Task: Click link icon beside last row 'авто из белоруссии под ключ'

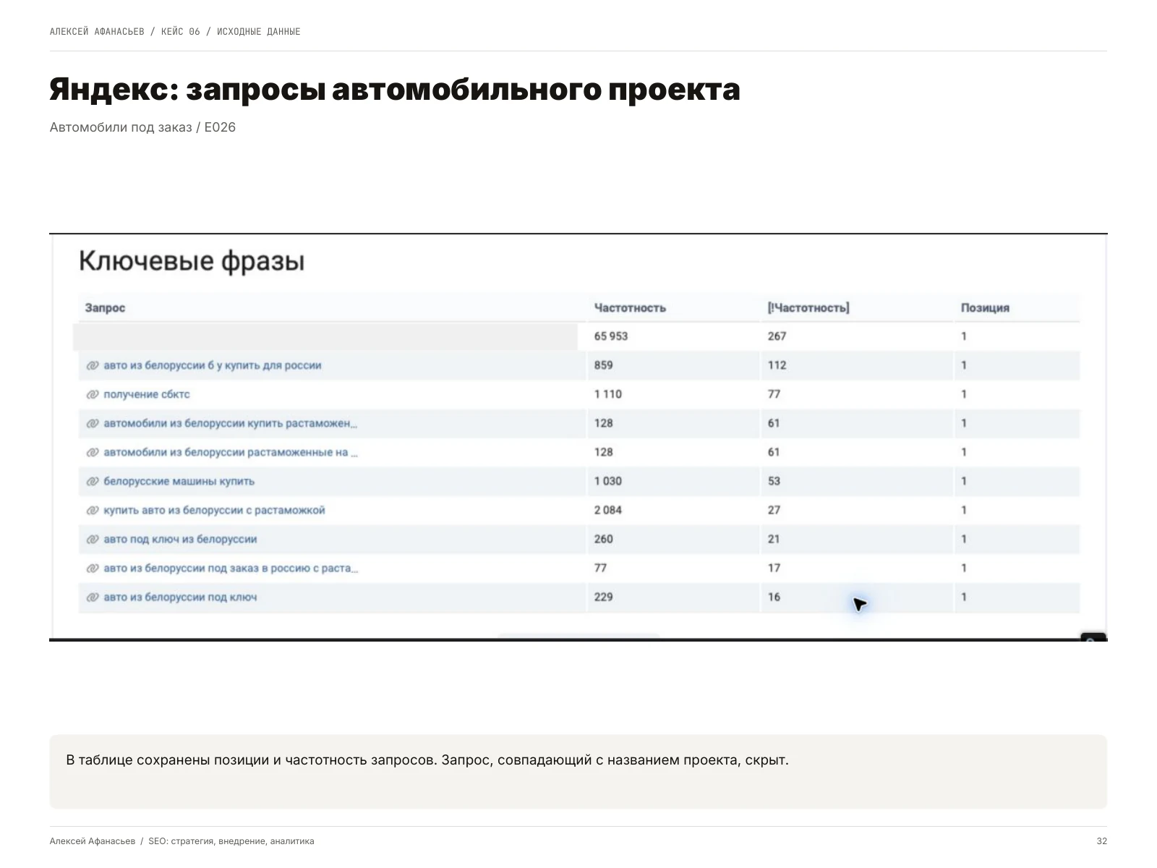Action: pos(92,597)
